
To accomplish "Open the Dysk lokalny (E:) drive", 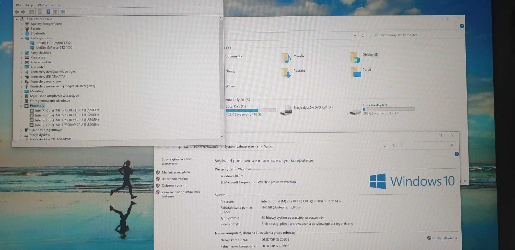I will pyautogui.click(x=381, y=110).
